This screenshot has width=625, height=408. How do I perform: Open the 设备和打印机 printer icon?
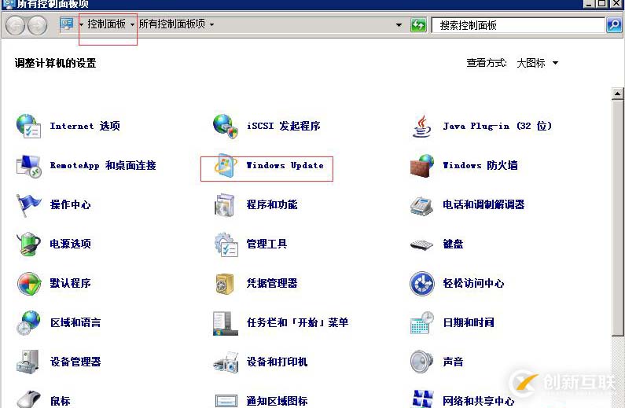tap(226, 362)
